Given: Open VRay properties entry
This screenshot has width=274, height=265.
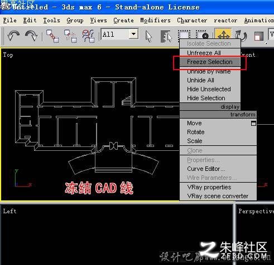Looking at the screenshot, I should 209,187.
